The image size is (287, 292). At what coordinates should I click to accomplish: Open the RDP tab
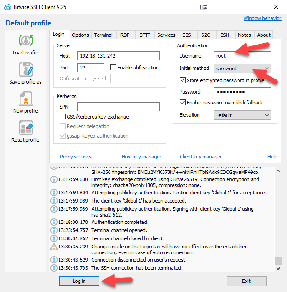pyautogui.click(x=125, y=35)
